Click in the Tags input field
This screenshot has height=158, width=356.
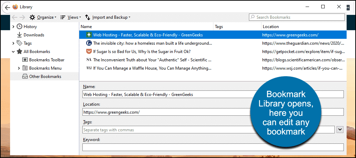[209, 130]
